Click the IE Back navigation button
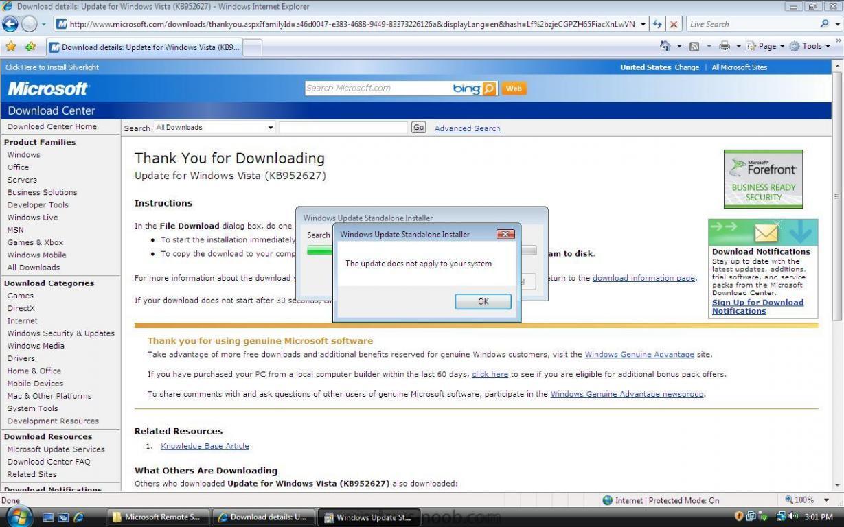844x527 pixels. [x=10, y=24]
